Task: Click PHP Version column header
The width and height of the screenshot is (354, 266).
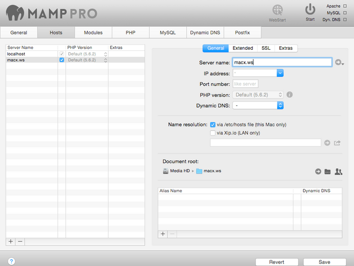Action: point(87,47)
